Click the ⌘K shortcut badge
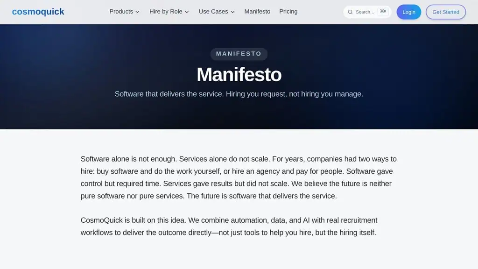 point(383,11)
